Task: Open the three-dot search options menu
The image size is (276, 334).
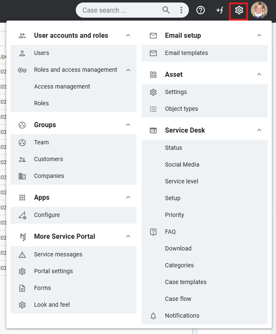Action: [x=181, y=10]
